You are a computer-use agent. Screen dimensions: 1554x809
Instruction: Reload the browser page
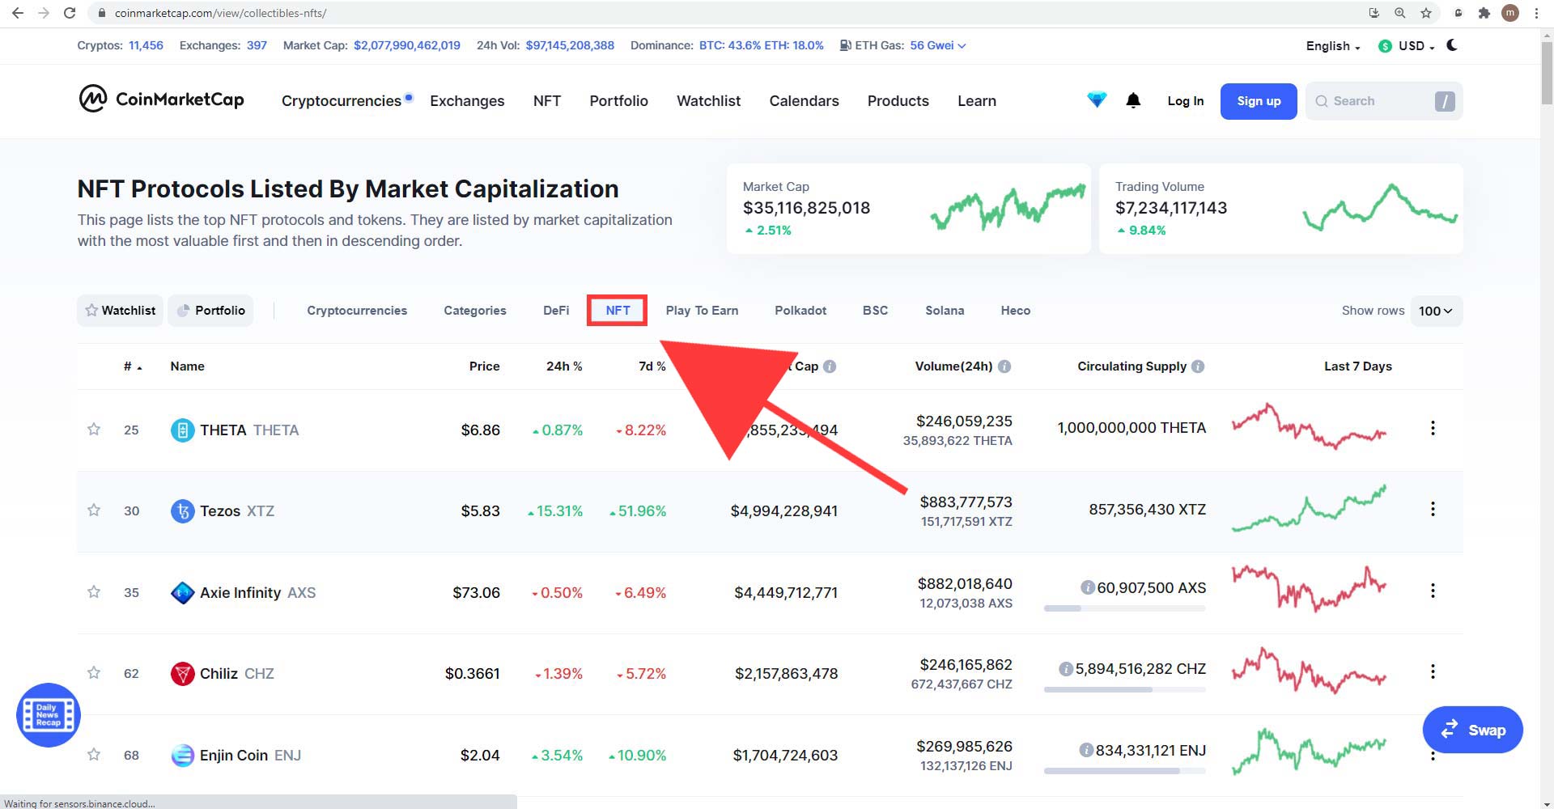click(x=70, y=13)
